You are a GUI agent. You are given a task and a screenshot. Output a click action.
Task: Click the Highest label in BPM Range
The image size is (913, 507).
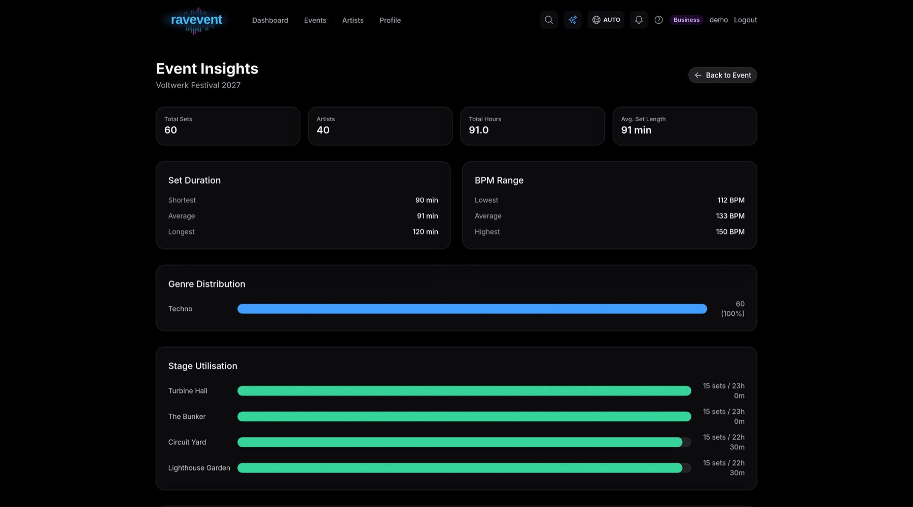487,232
